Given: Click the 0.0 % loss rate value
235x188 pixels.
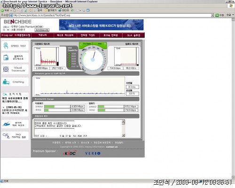Looking at the screenshot, I should point(132,94).
